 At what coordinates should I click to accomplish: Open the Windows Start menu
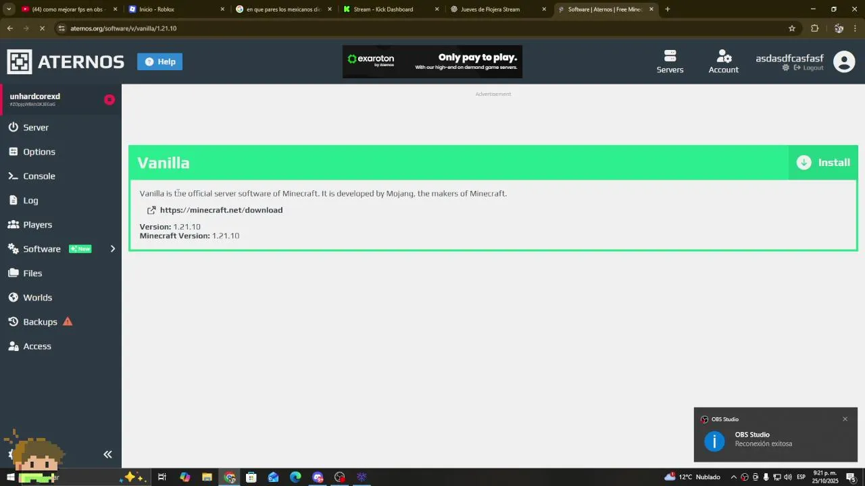click(x=10, y=477)
